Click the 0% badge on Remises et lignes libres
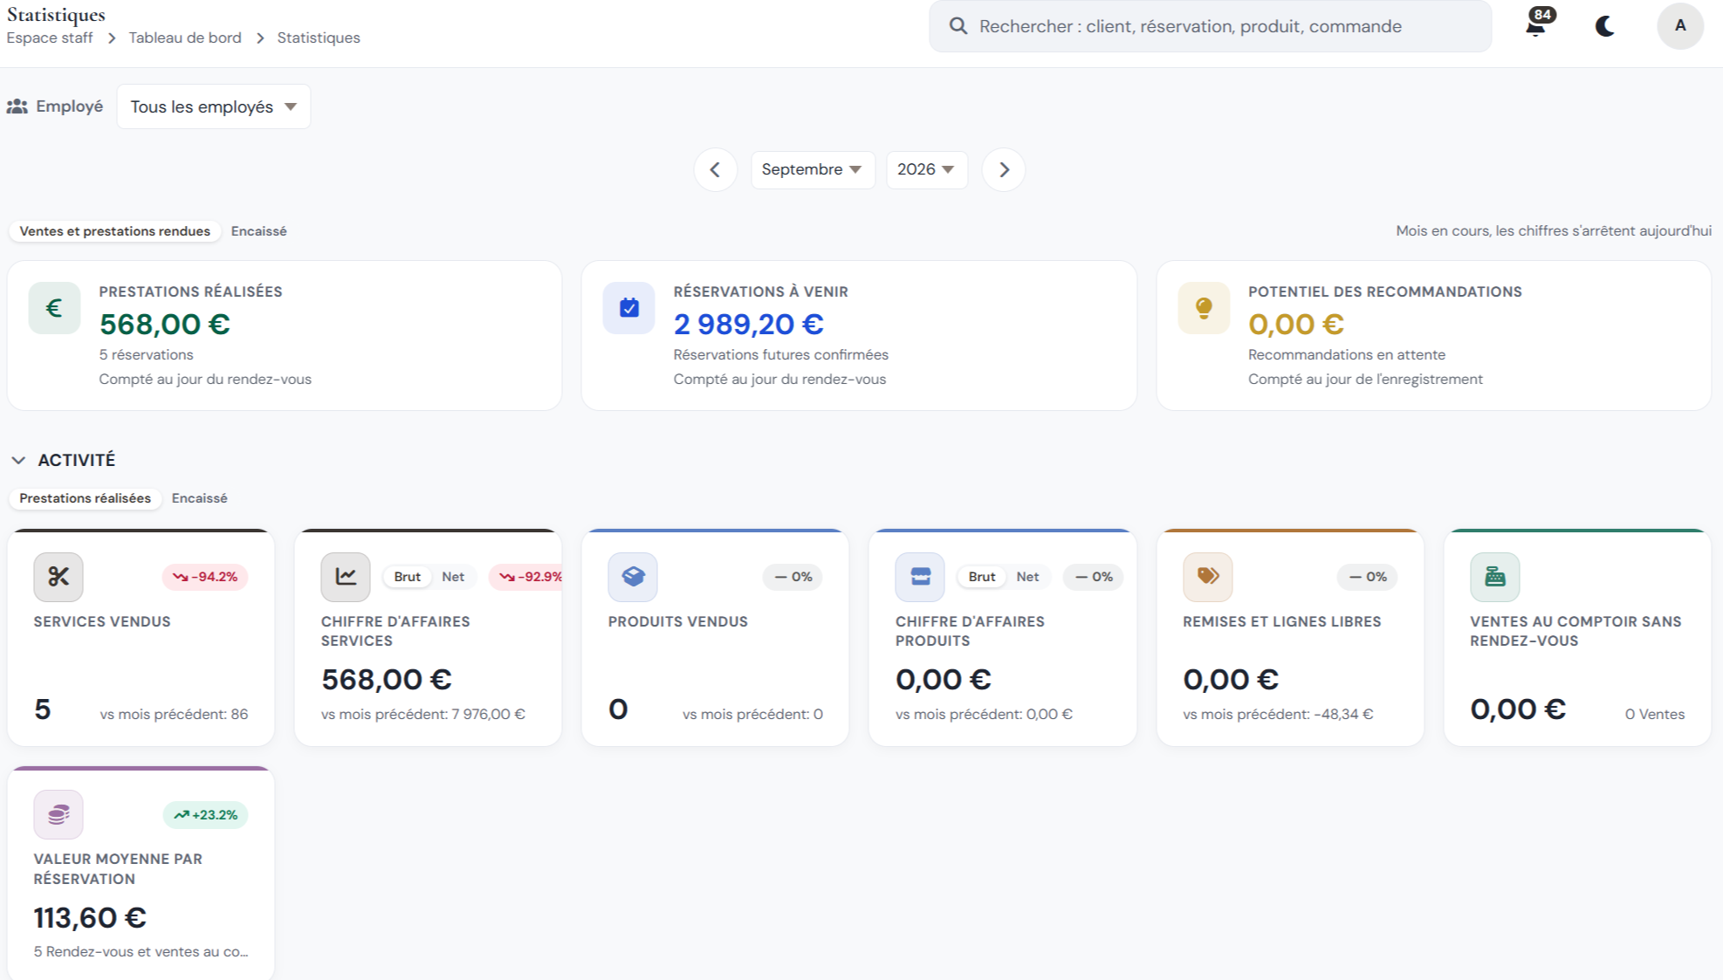This screenshot has width=1723, height=980. click(x=1368, y=577)
